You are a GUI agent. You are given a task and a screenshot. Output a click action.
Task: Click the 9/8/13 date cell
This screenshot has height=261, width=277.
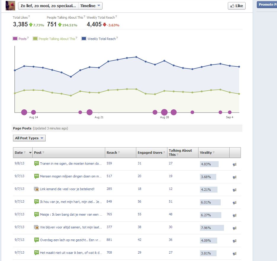pos(20,164)
